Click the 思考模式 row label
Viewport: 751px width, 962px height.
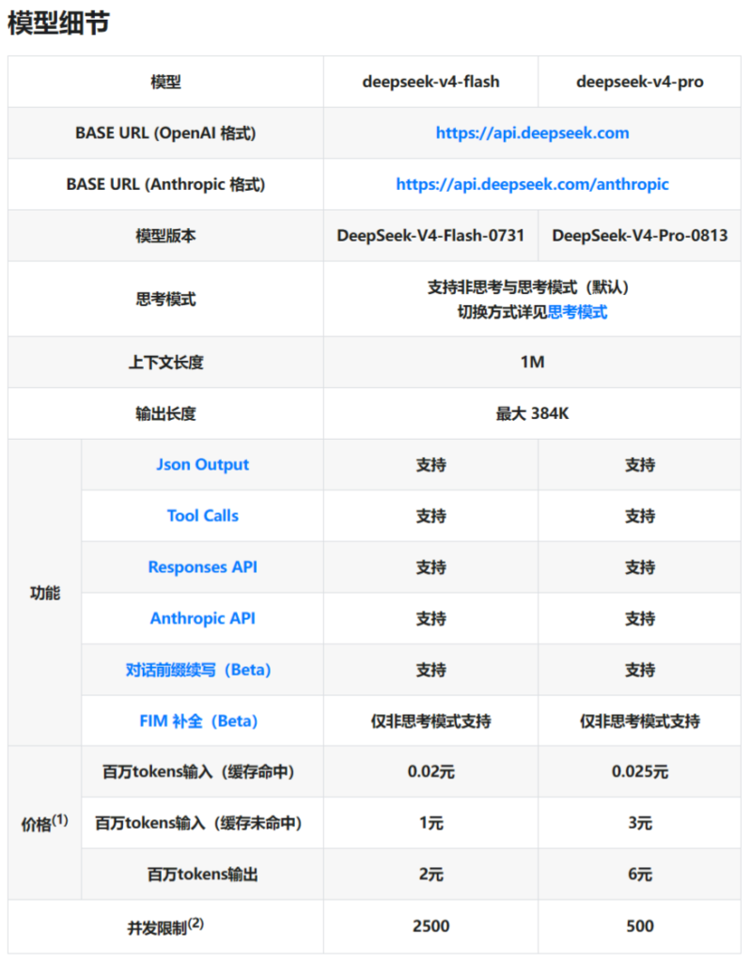click(165, 300)
